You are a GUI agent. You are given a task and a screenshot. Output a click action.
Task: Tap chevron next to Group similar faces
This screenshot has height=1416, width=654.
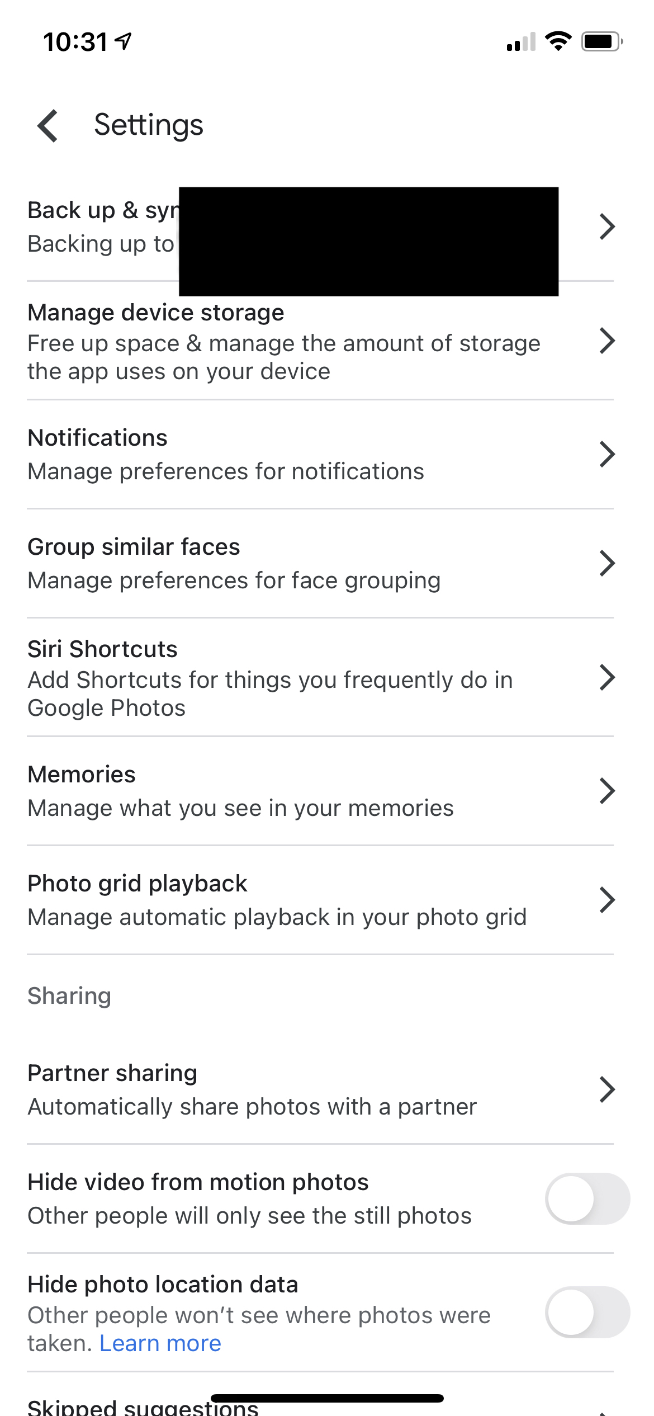point(607,563)
